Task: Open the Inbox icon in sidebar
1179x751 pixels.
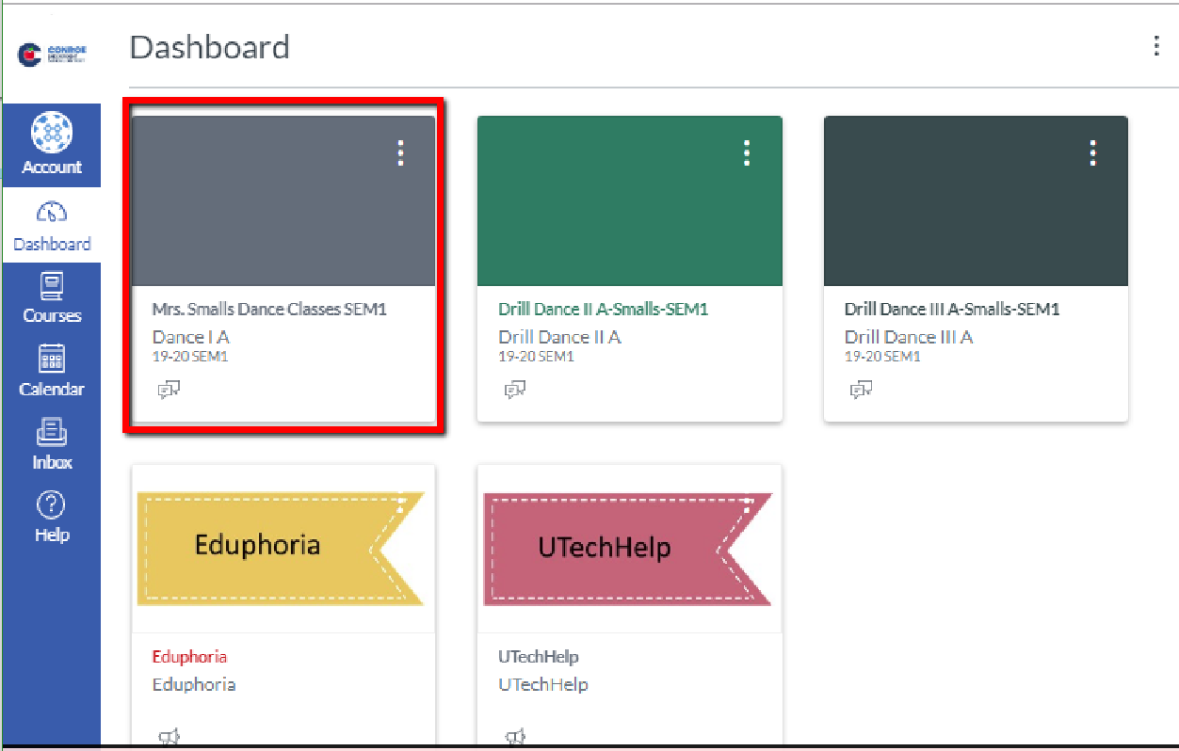Action: (52, 432)
